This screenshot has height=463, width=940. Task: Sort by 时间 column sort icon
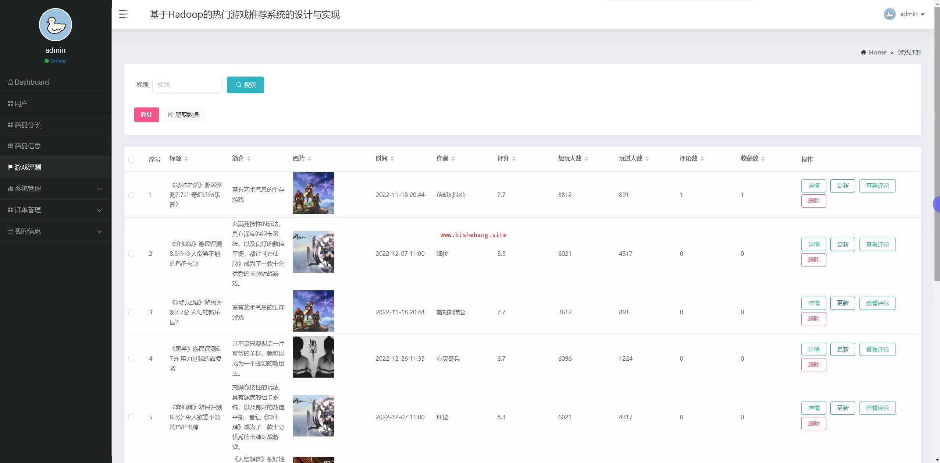392,159
